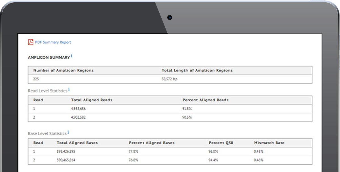Viewport: 340px width, 172px height.
Task: Show info for Read Level Statistics
Action: 69,90
